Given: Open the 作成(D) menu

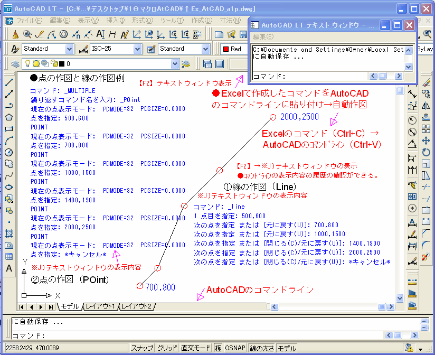Looking at the screenshot, I should pos(202,21).
